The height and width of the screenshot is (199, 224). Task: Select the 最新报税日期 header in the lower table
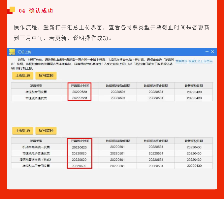coord(194,141)
